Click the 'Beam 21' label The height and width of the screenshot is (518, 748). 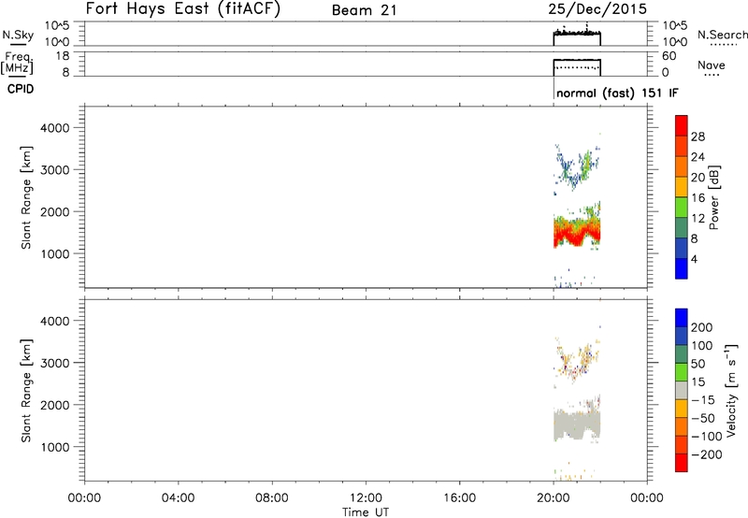click(364, 10)
